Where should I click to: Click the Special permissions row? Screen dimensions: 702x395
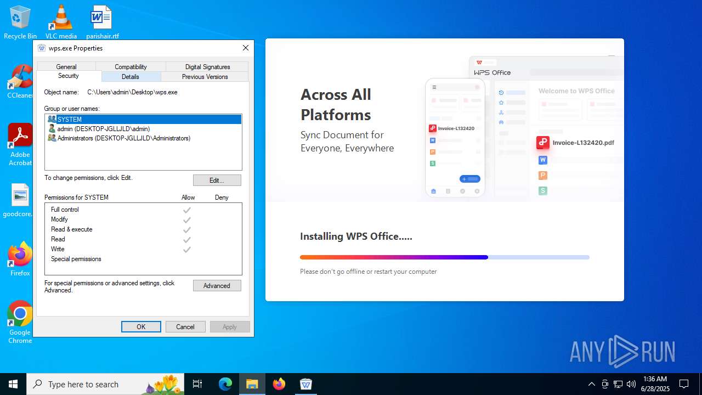pyautogui.click(x=143, y=259)
